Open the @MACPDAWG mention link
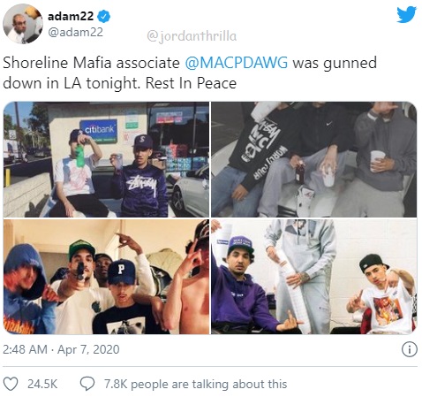The height and width of the screenshot is (397, 422). coord(237,63)
